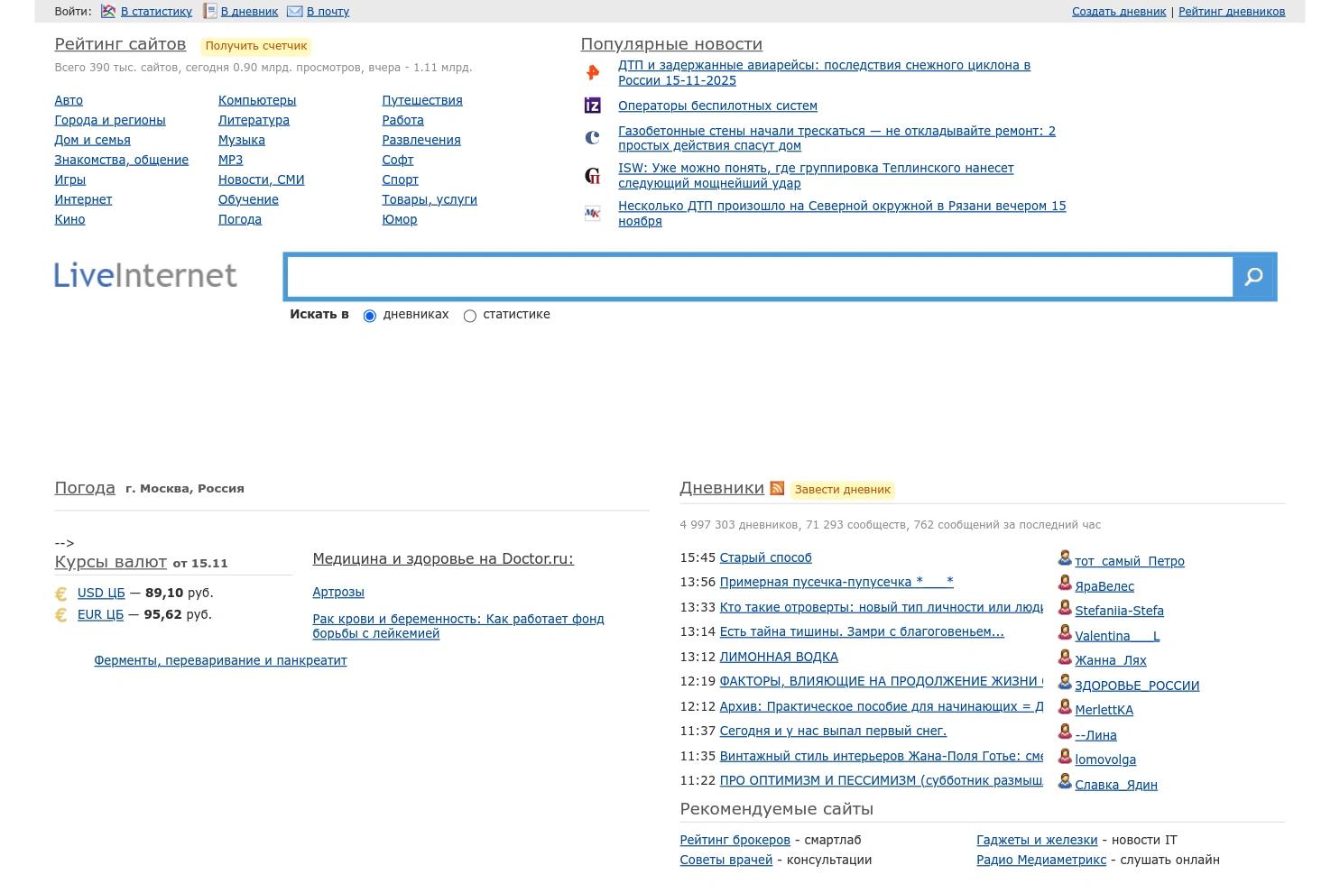The image size is (1340, 893).
Task: Click inside the search input field
Action: tap(758, 276)
